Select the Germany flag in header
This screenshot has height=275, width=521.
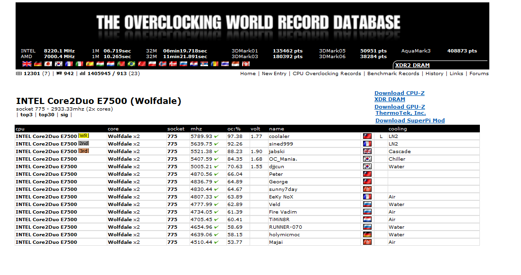coord(38,64)
